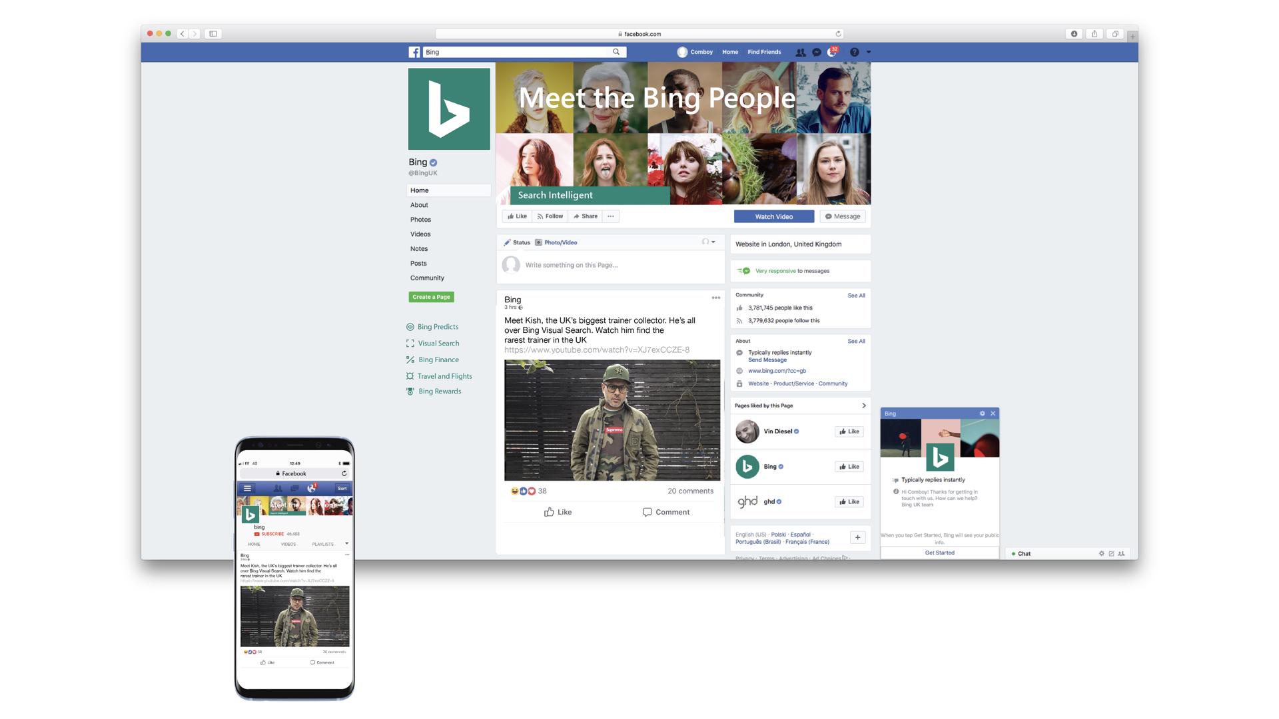
Task: Open friend requests icon in the header
Action: click(801, 52)
